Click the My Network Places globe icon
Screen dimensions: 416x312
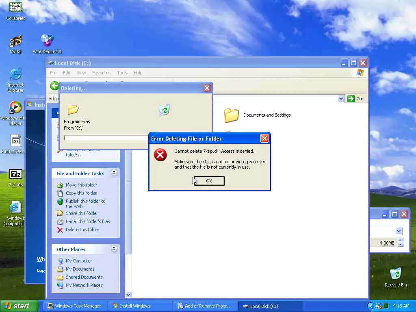[60, 286]
